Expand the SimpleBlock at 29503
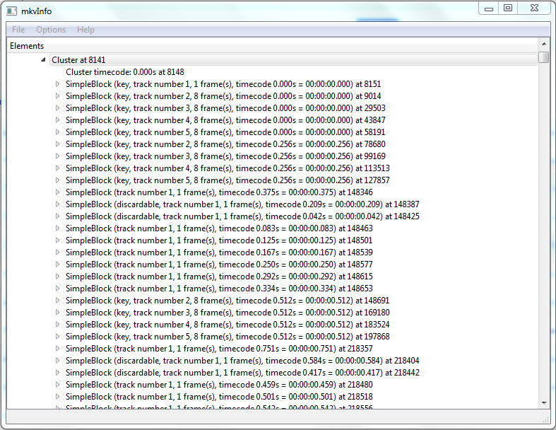This screenshot has width=556, height=430. (x=57, y=108)
